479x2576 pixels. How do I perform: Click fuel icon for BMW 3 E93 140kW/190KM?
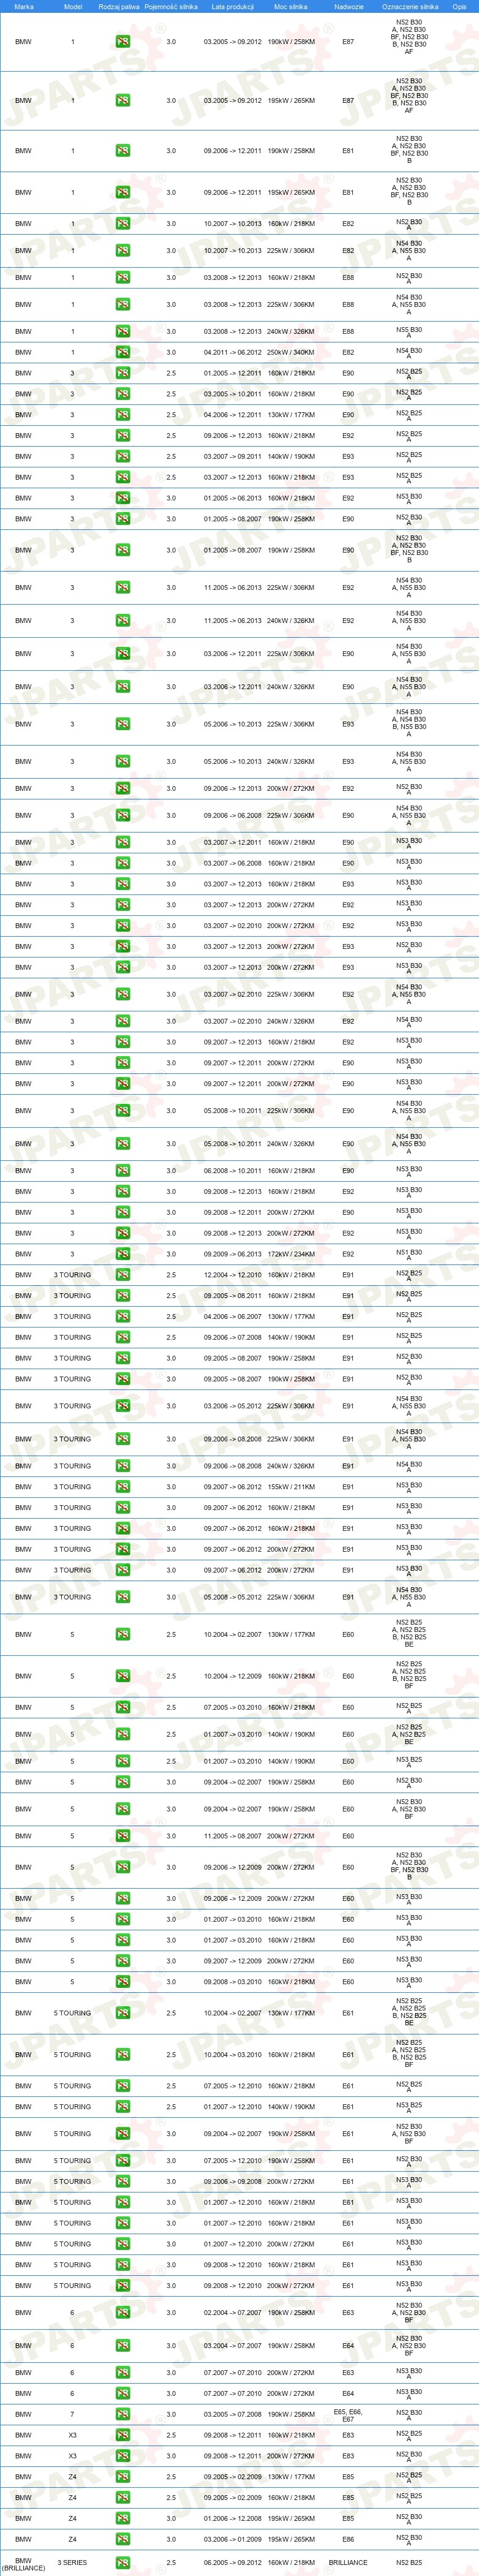122,457
